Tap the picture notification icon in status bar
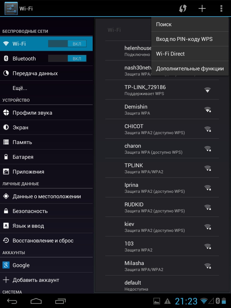 pyautogui.click(x=157, y=301)
